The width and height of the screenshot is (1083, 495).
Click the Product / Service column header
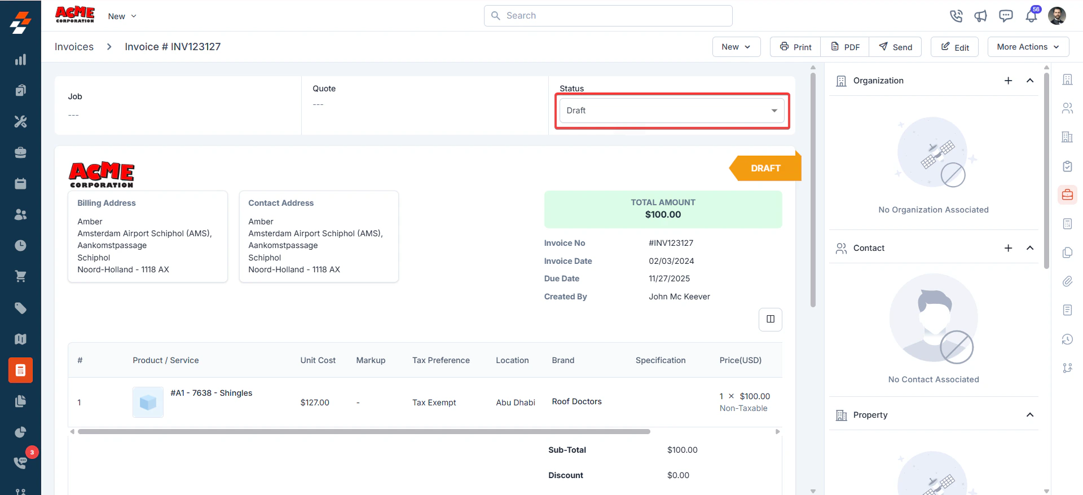point(166,360)
